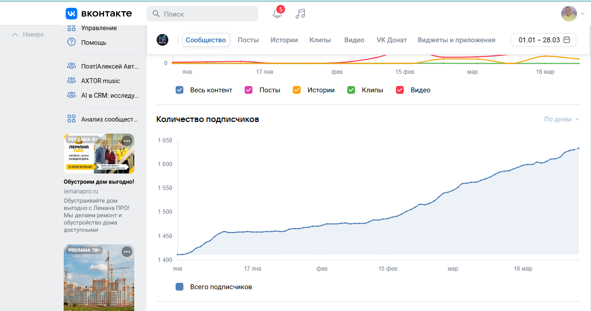591x311 pixels.
Task: Click the VK logo icon
Action: click(72, 14)
